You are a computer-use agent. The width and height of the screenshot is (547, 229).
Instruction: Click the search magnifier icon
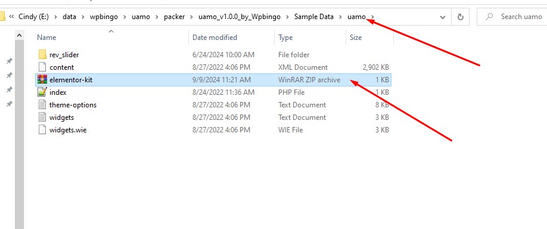489,17
